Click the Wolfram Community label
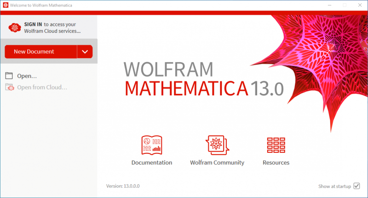Viewport: 368px width, 198px height. coord(217,163)
